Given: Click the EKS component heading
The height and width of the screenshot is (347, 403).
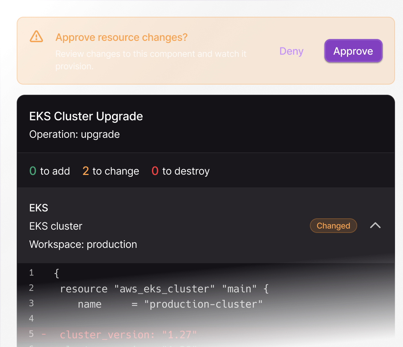Looking at the screenshot, I should (x=39, y=208).
